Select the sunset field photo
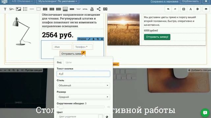211x118 pixels. [123, 29]
